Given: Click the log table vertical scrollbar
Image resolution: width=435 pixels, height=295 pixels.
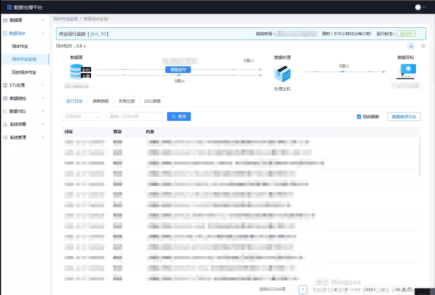Looking at the screenshot, I should (x=420, y=157).
